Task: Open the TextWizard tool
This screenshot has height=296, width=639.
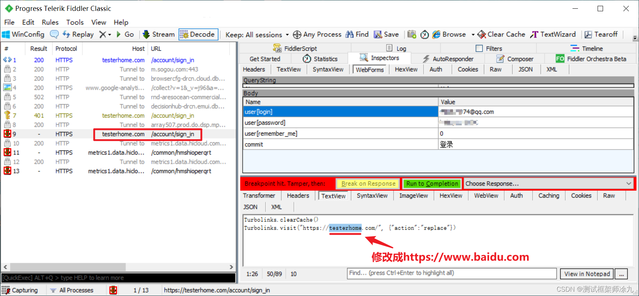Action: 553,34
